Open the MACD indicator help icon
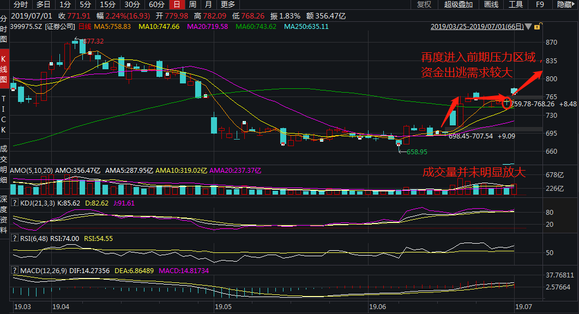This screenshot has width=579, height=314. 15,270
